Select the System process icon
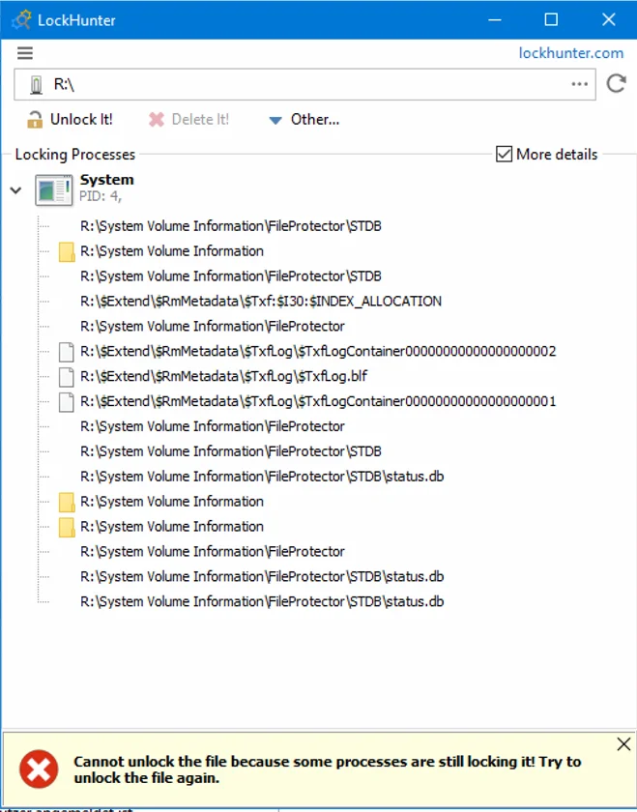 click(53, 190)
